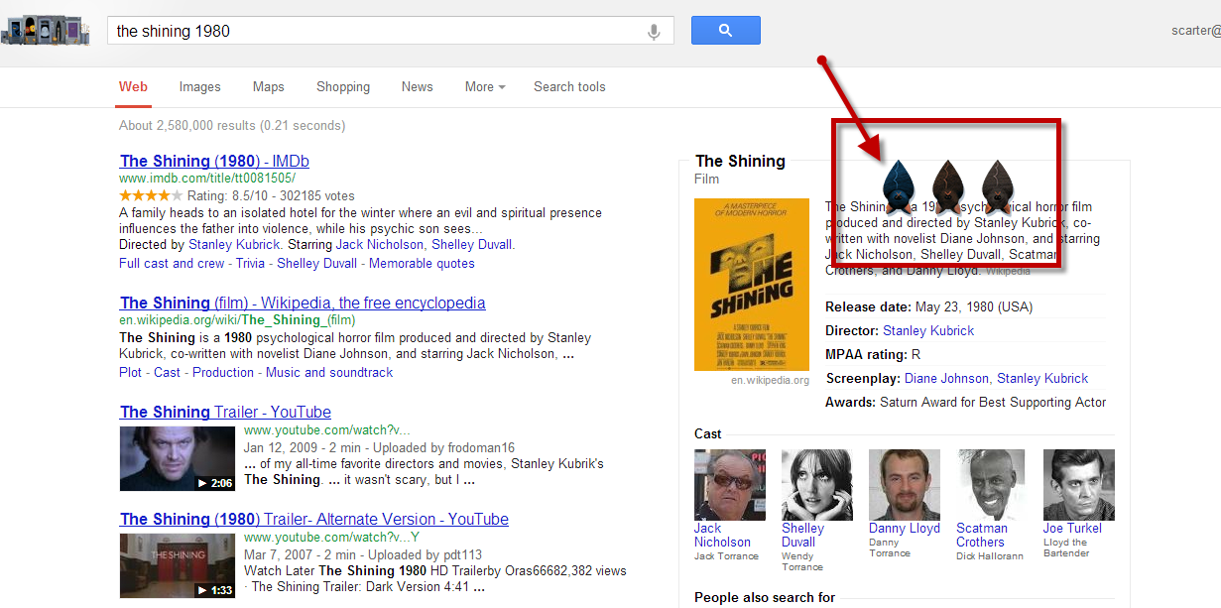The height and width of the screenshot is (608, 1221).
Task: Open the Plot sitelink under Wikipedia
Action: coord(131,372)
